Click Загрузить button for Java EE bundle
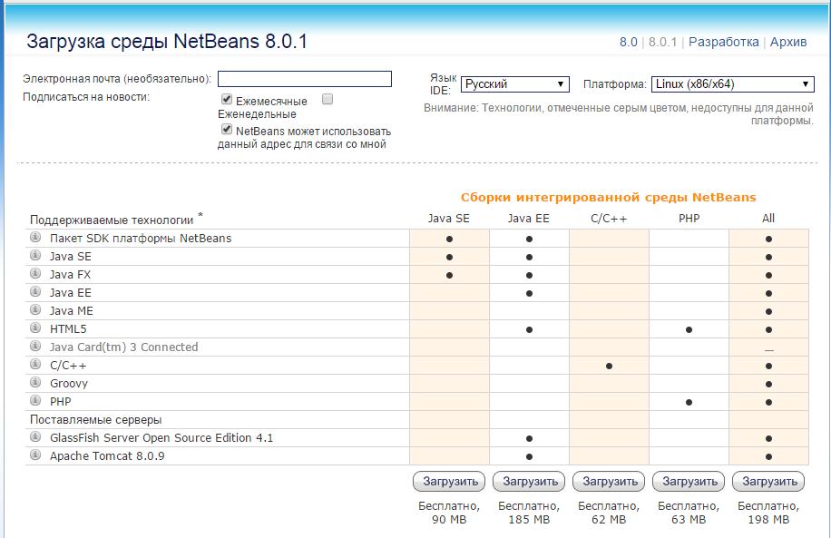831x538 pixels. [x=529, y=481]
